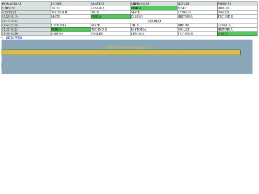Click the yellow course progress bar
Image resolution: width=259 pixels, height=194 pixels.
tap(121, 53)
